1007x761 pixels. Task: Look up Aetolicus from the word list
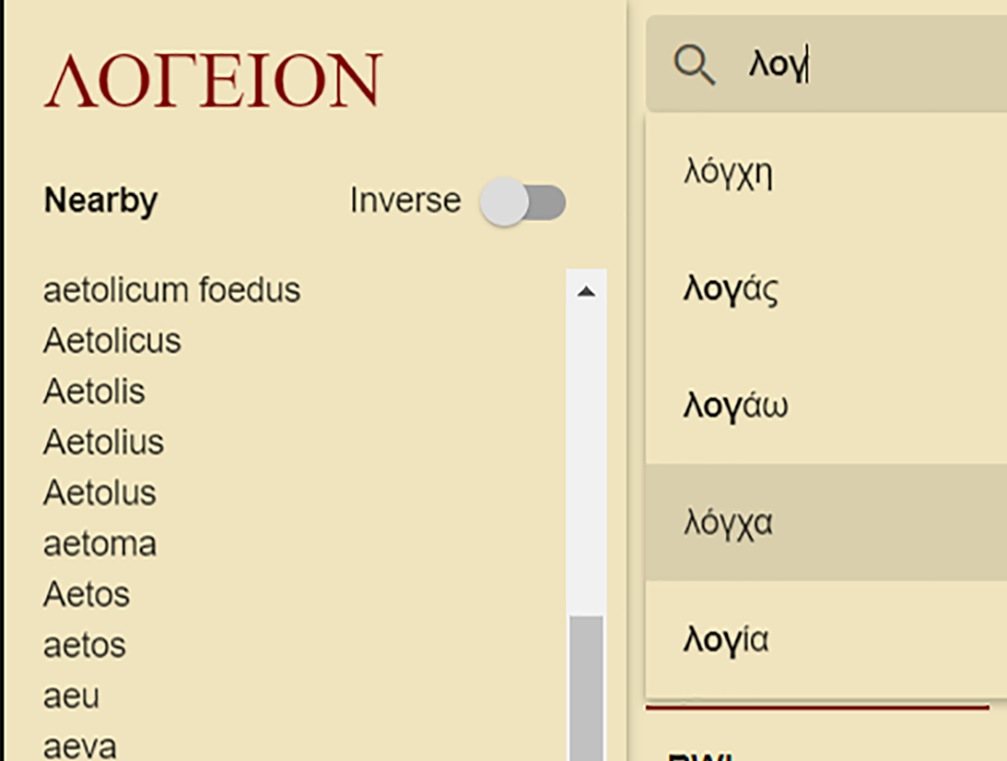point(111,341)
